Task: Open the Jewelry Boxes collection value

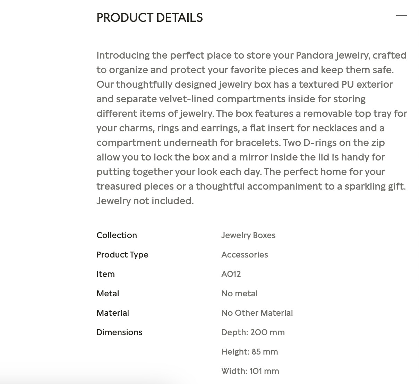Action: (x=248, y=235)
